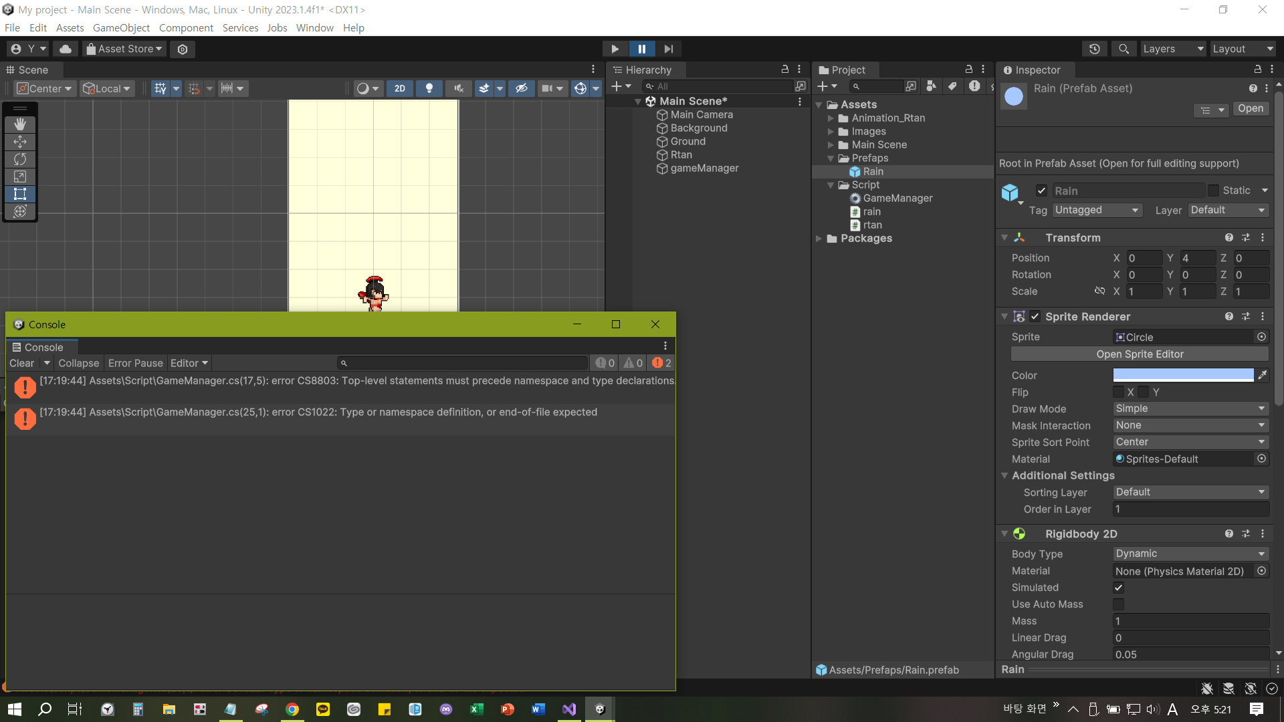Open the Asset Store button
Screen dimensions: 1284x722
point(124,49)
